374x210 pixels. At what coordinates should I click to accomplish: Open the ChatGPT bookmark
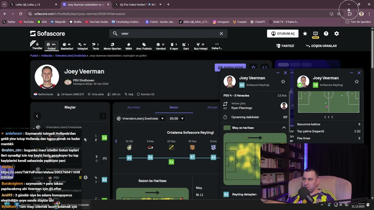[x=257, y=22]
